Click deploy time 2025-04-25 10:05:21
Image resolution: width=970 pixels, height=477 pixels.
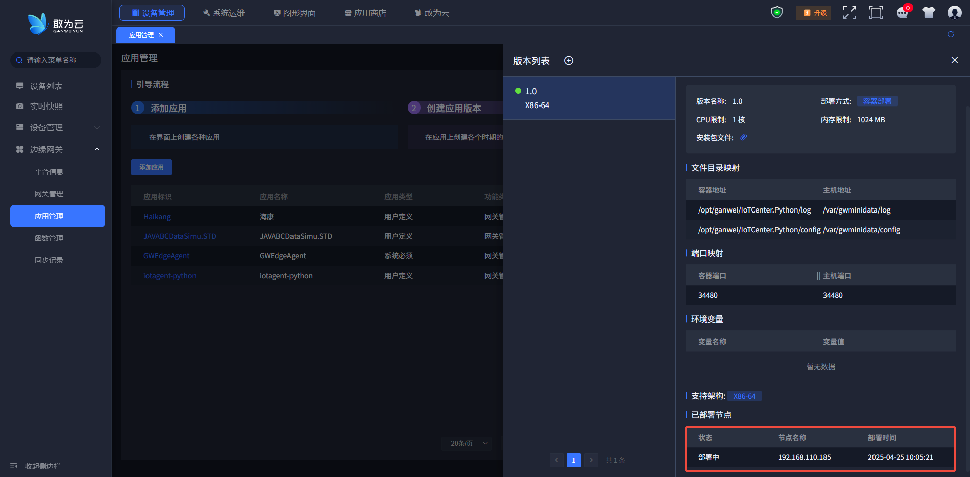pyautogui.click(x=900, y=457)
